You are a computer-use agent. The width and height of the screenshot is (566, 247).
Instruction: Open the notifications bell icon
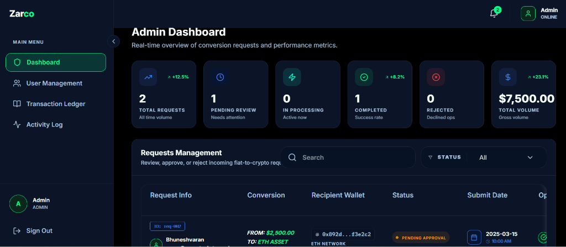(x=494, y=14)
